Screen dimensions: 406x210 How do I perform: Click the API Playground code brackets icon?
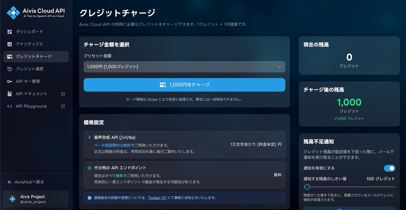tap(9, 106)
